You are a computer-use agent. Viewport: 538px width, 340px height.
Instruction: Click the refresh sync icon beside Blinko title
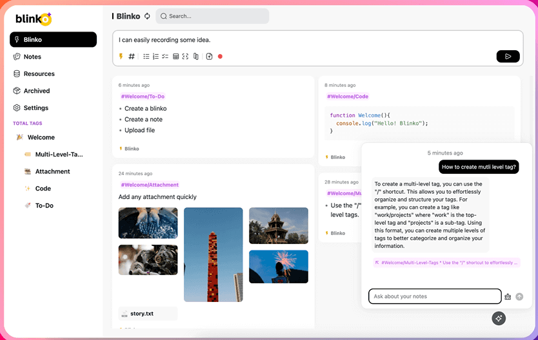coord(147,16)
